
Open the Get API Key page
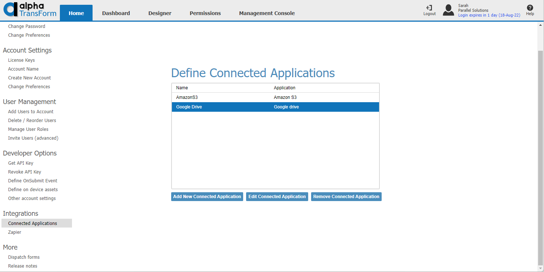coord(21,163)
